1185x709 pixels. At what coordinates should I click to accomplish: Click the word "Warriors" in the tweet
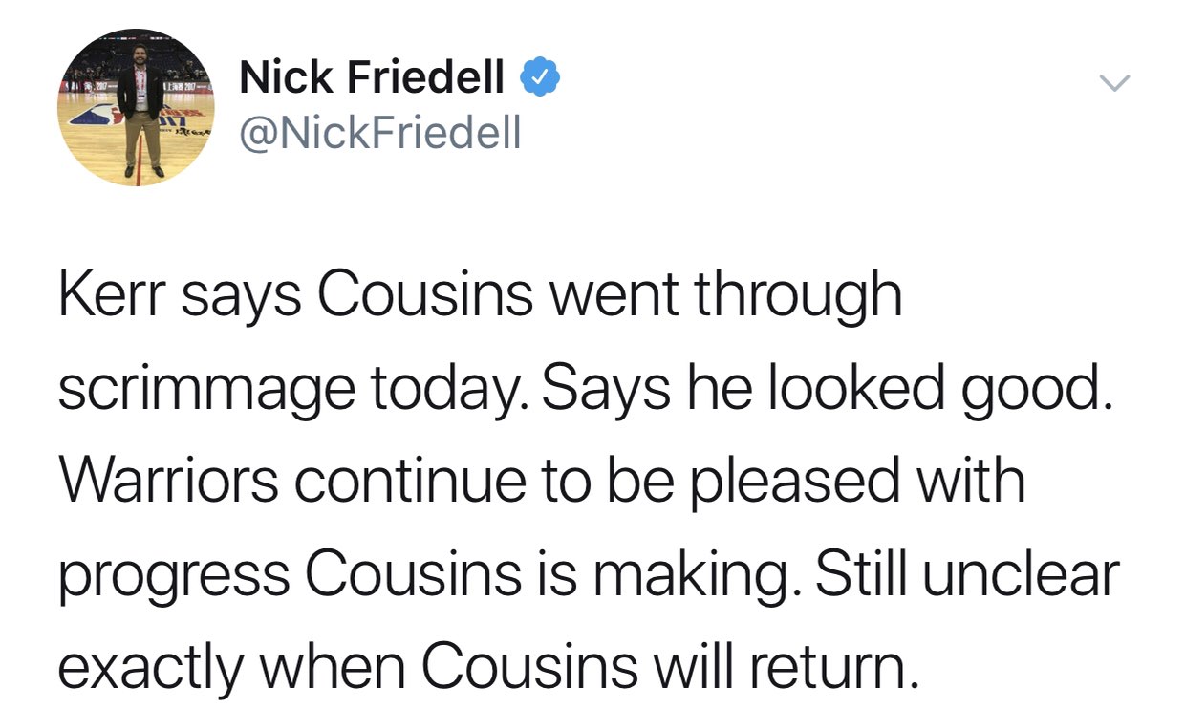click(170, 483)
